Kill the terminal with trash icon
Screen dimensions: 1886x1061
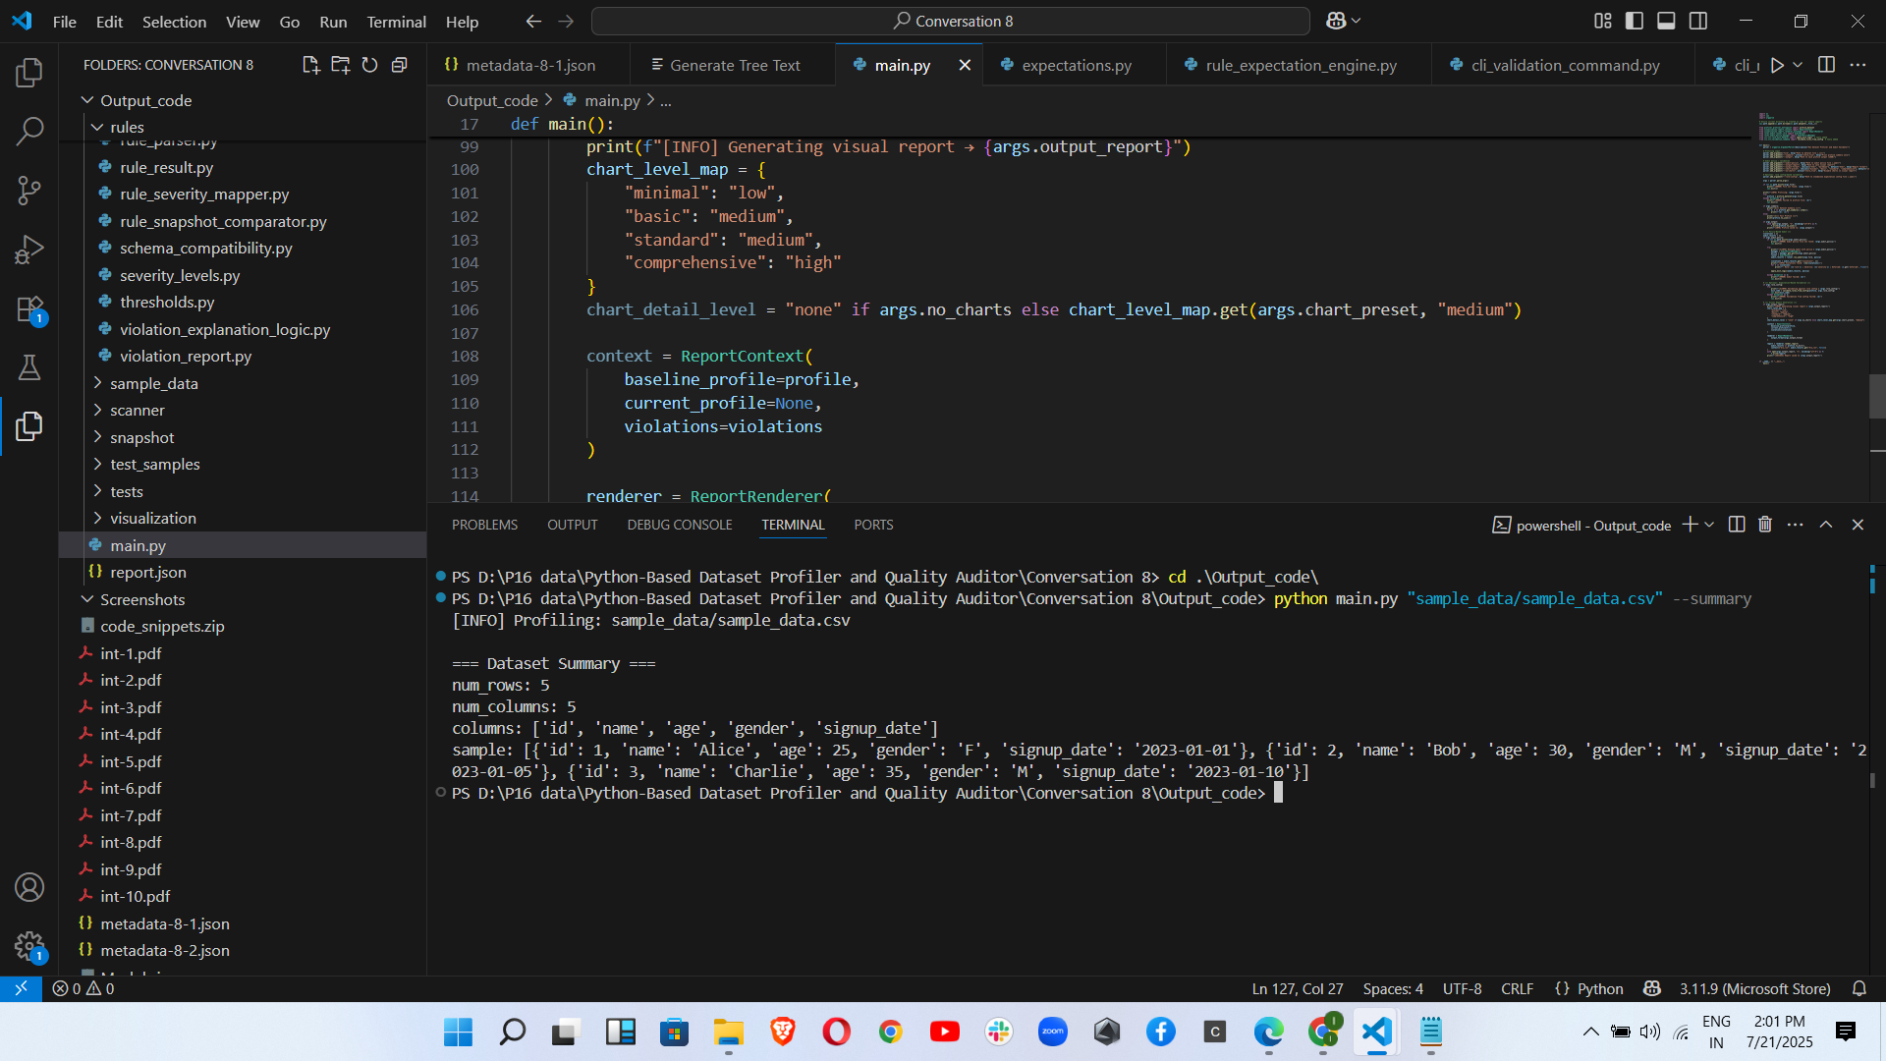coord(1765,525)
